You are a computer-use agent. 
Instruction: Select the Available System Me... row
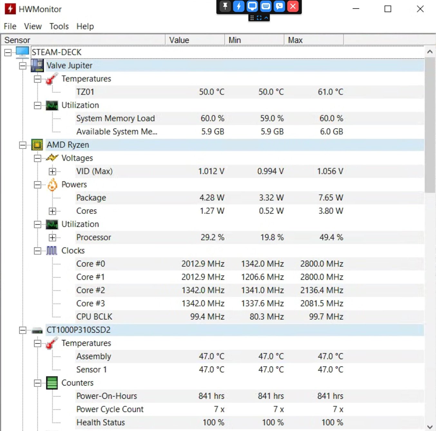(250, 132)
